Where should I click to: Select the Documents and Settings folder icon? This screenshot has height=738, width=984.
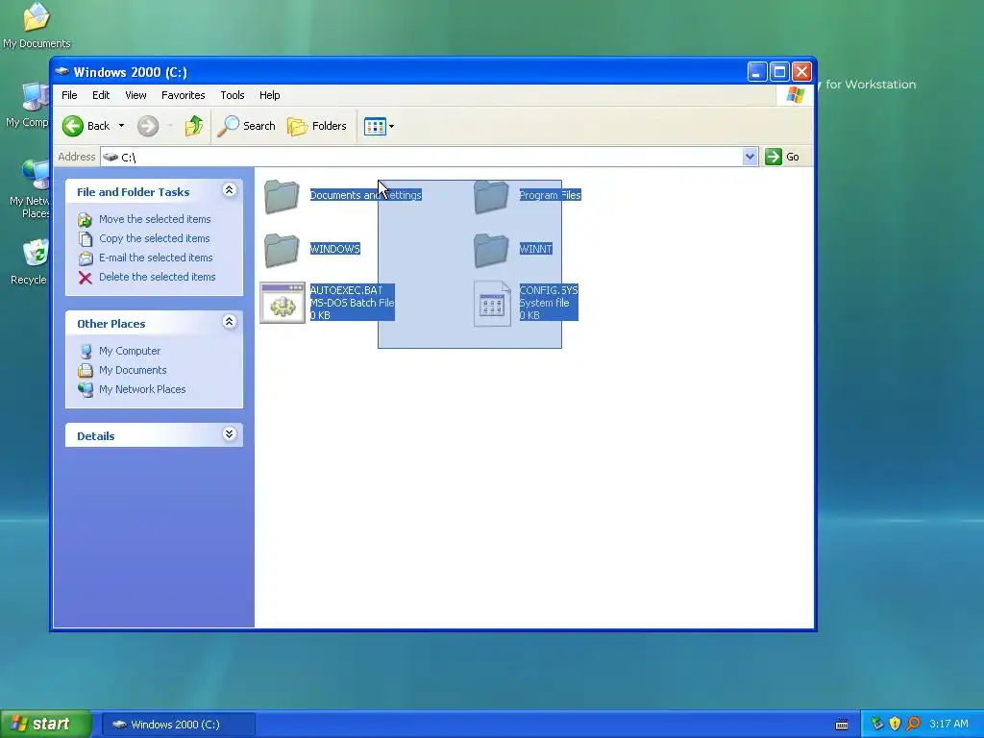point(282,196)
